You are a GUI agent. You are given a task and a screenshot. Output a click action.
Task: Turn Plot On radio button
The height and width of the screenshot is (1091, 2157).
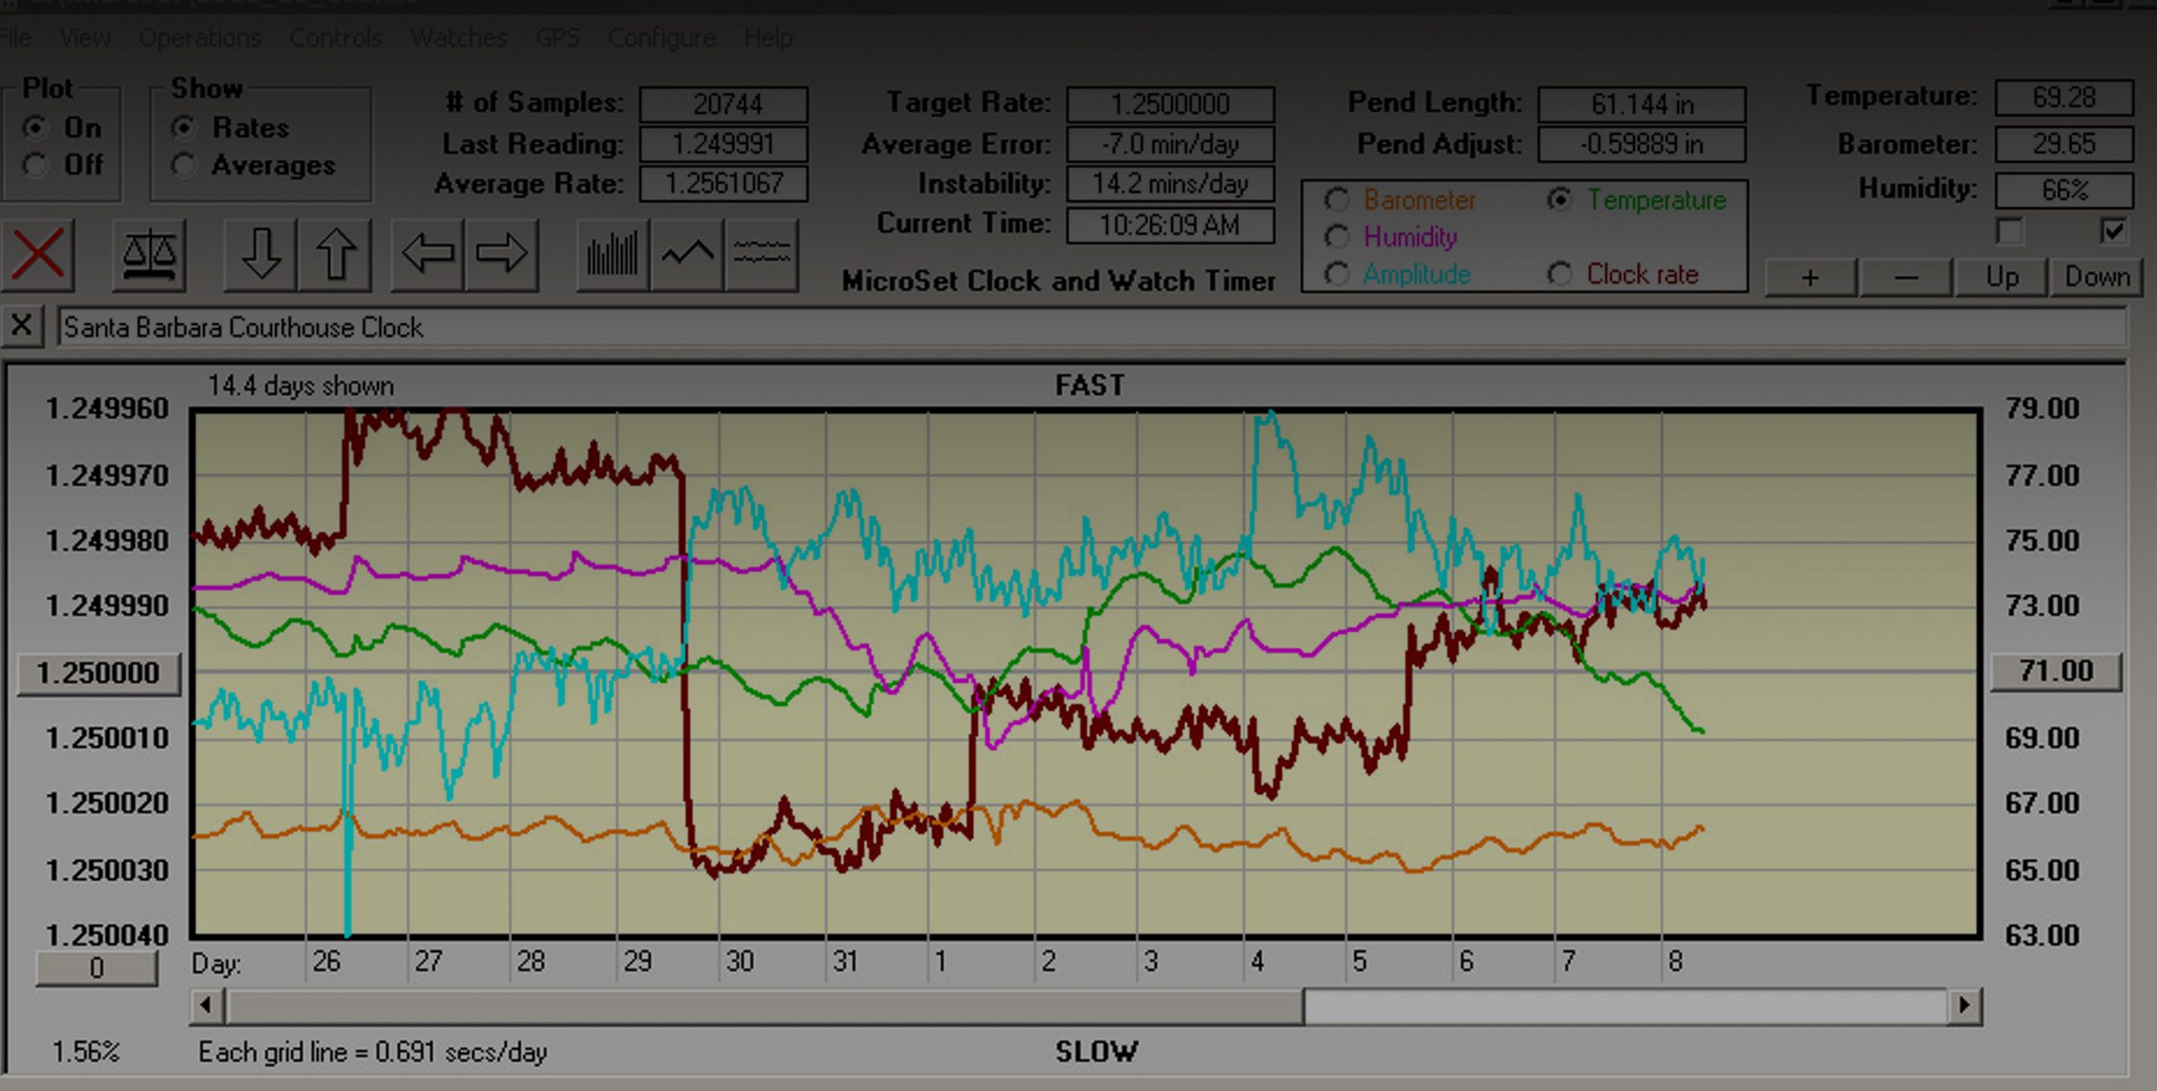pyautogui.click(x=35, y=128)
